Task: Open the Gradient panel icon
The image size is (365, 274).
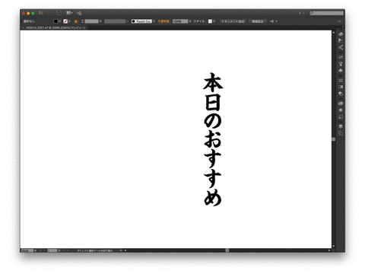Action: pos(341,87)
